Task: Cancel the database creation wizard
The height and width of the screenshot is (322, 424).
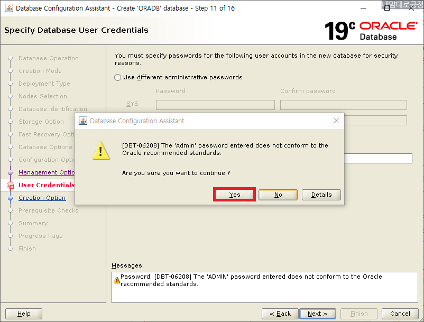Action: 400,314
